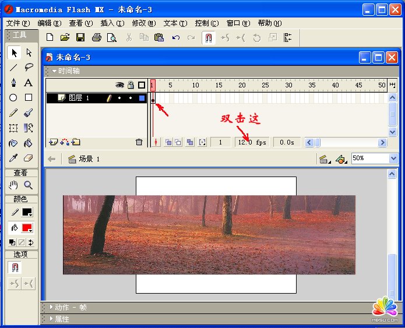Select the Eraser tool
Viewport: 405px width, 328px height.
point(28,158)
